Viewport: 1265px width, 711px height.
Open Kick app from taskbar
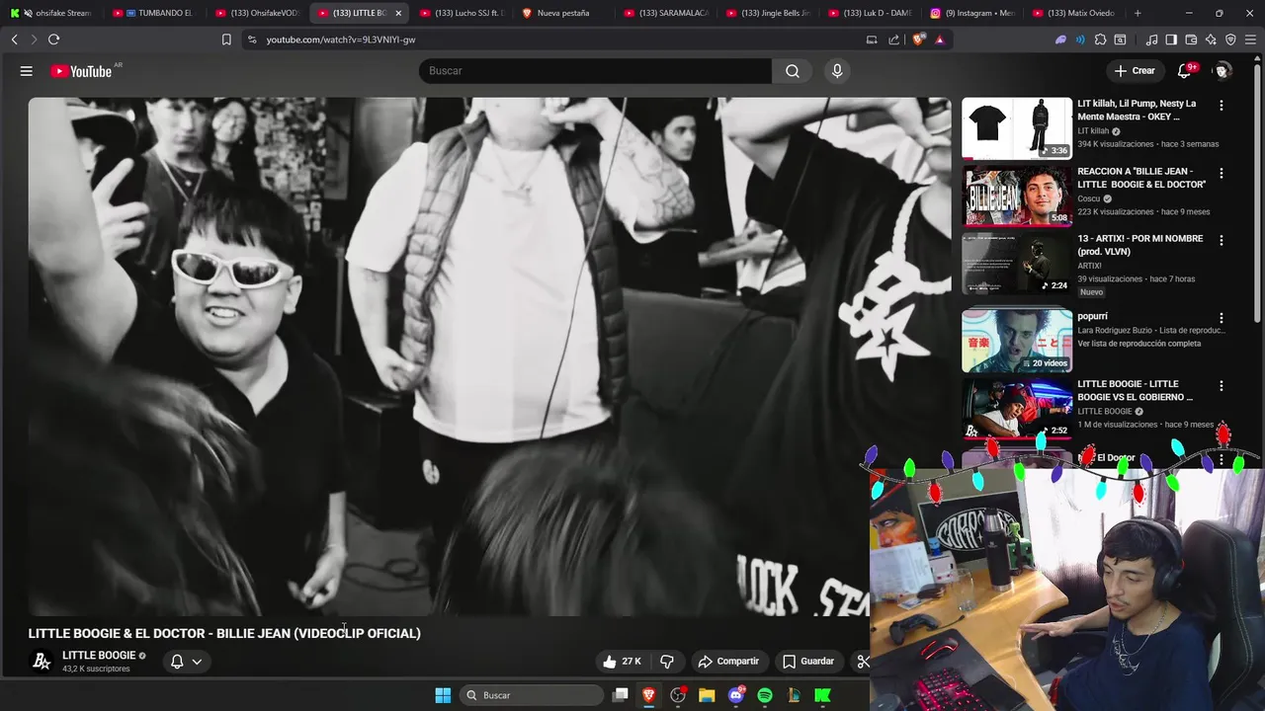[822, 695]
